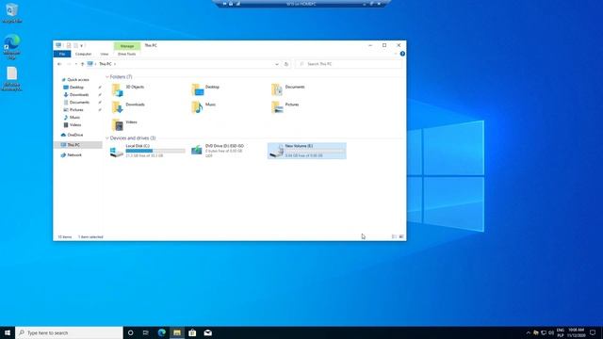Select the Local Disk (C:) drive
Image resolution: width=603 pixels, height=339 pixels.
(x=147, y=151)
